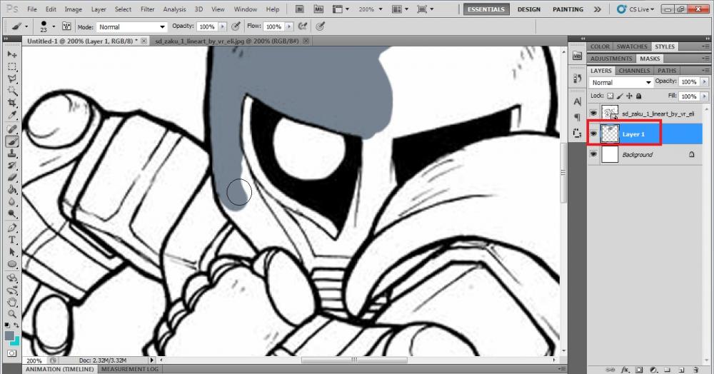The height and width of the screenshot is (374, 714).
Task: Open the History panel icon
Action: click(577, 79)
